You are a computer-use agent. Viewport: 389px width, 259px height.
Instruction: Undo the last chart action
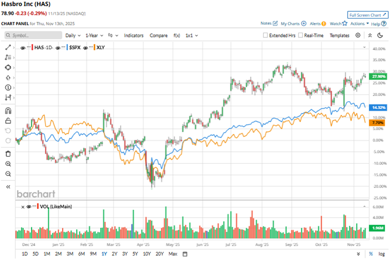(x=8, y=131)
